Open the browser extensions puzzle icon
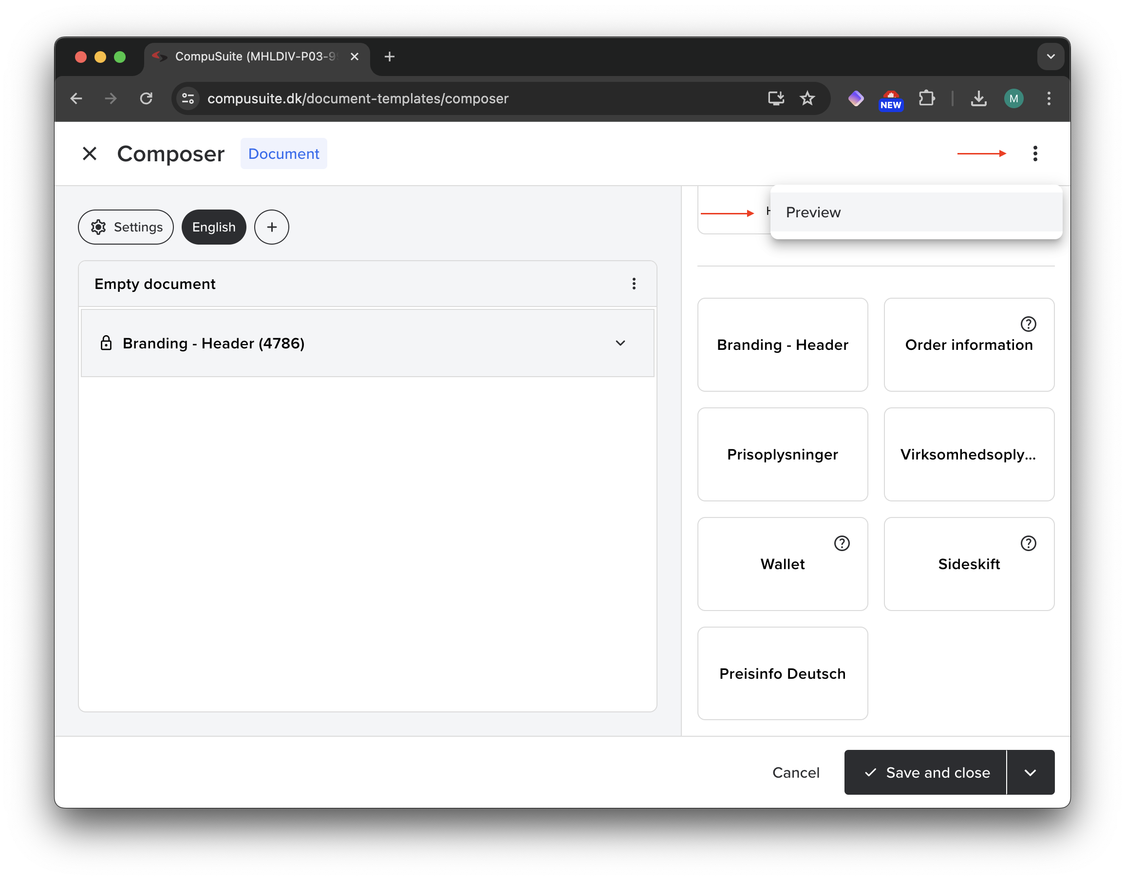 pos(926,98)
